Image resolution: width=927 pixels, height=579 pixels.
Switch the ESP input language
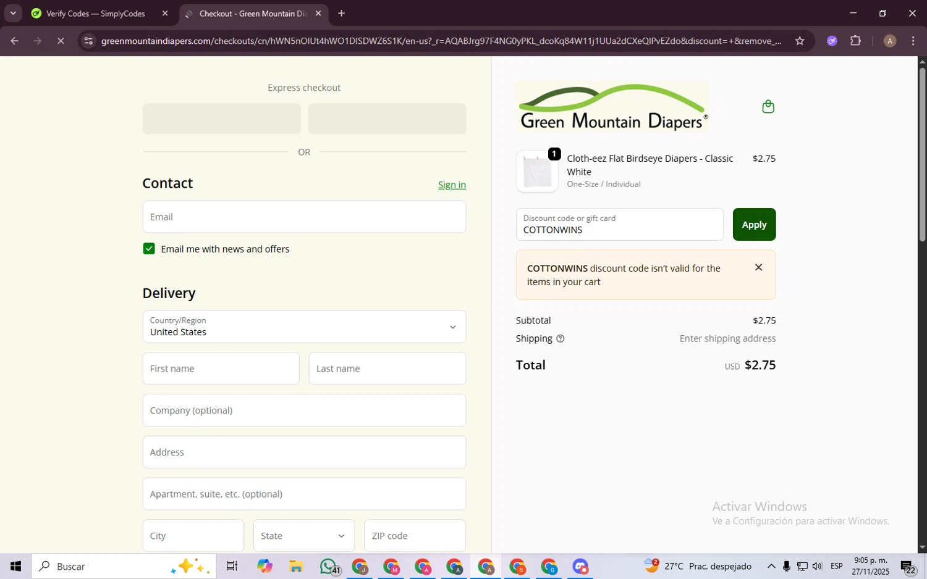pyautogui.click(x=837, y=566)
